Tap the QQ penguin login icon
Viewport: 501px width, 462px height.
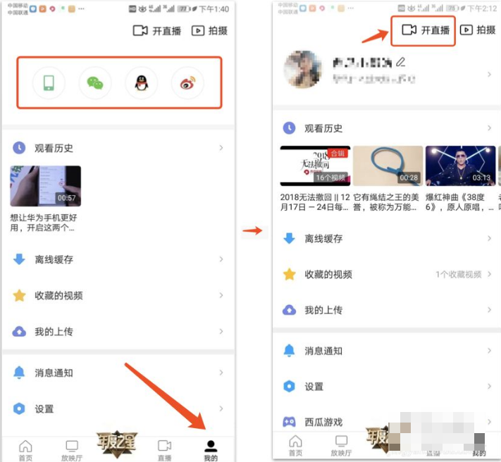pos(141,83)
